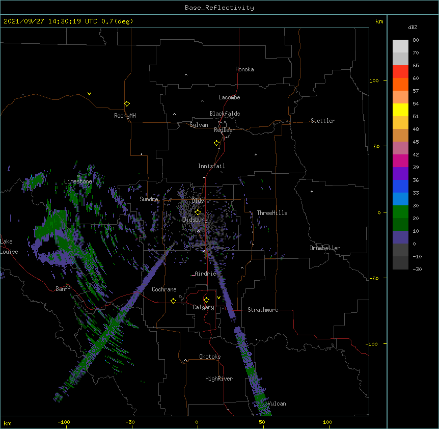Screen dimensions: 439x429
Task: Pick the orange 57-60 dBZ legend swatch
Action: (x=400, y=84)
